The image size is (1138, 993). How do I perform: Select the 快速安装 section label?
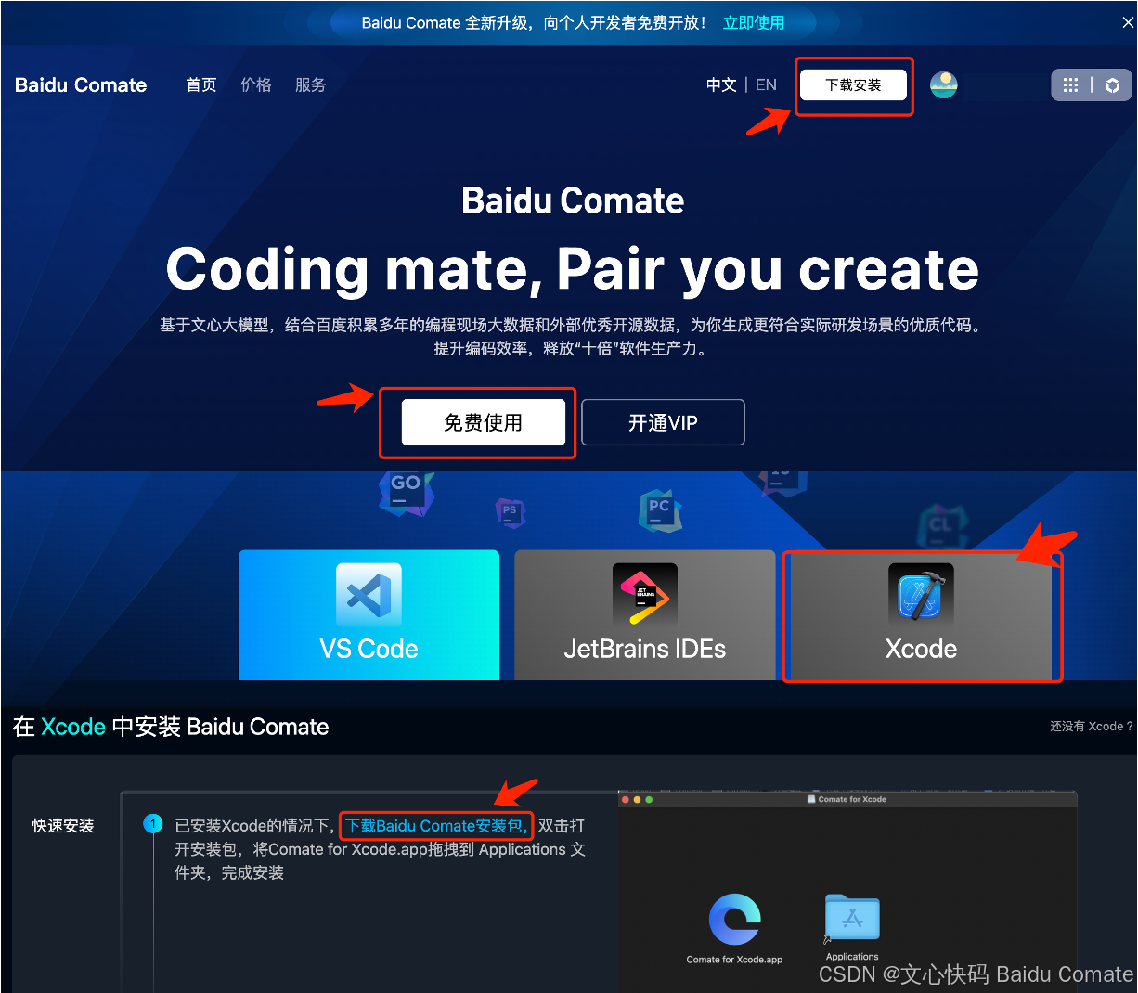click(63, 826)
